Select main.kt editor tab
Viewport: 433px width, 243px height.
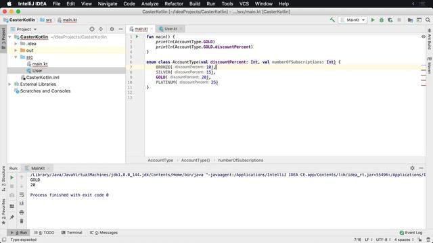pyautogui.click(x=141, y=28)
